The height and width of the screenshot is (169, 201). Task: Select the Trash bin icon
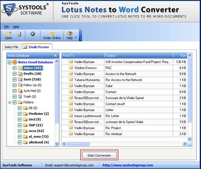pyautogui.click(x=20, y=97)
